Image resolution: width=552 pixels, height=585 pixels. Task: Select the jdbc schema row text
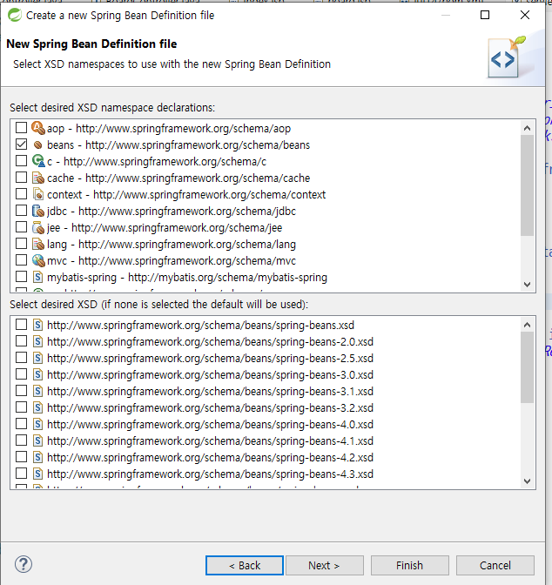point(172,212)
